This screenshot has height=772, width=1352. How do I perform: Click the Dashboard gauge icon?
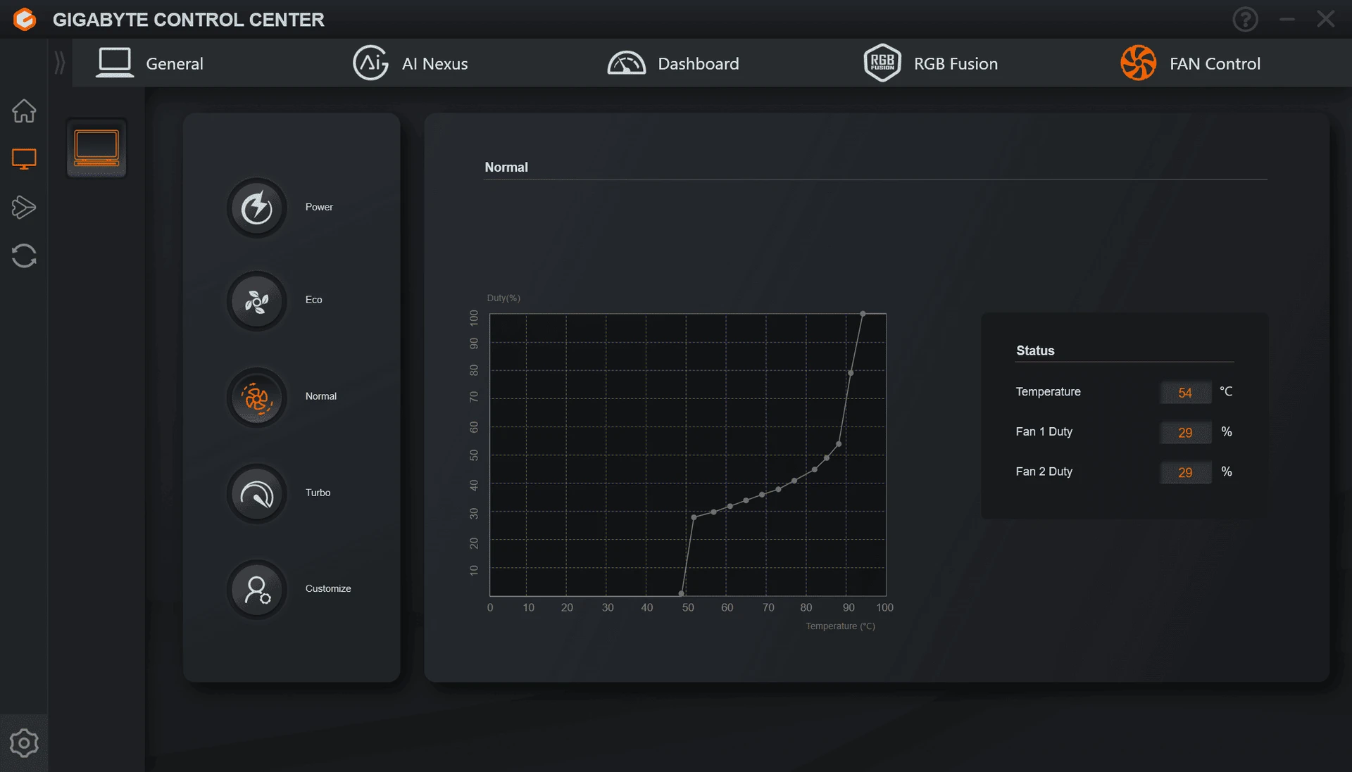pos(626,63)
